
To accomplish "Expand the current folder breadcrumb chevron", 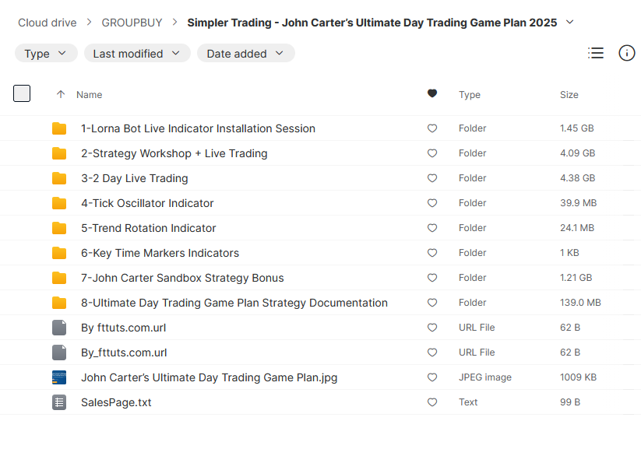I will [x=570, y=22].
